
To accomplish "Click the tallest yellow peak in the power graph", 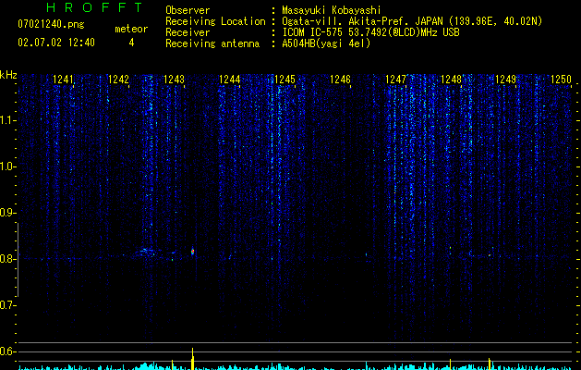I will click(192, 359).
